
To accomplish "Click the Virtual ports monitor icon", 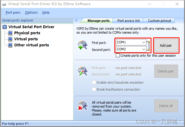I will point(10,39).
